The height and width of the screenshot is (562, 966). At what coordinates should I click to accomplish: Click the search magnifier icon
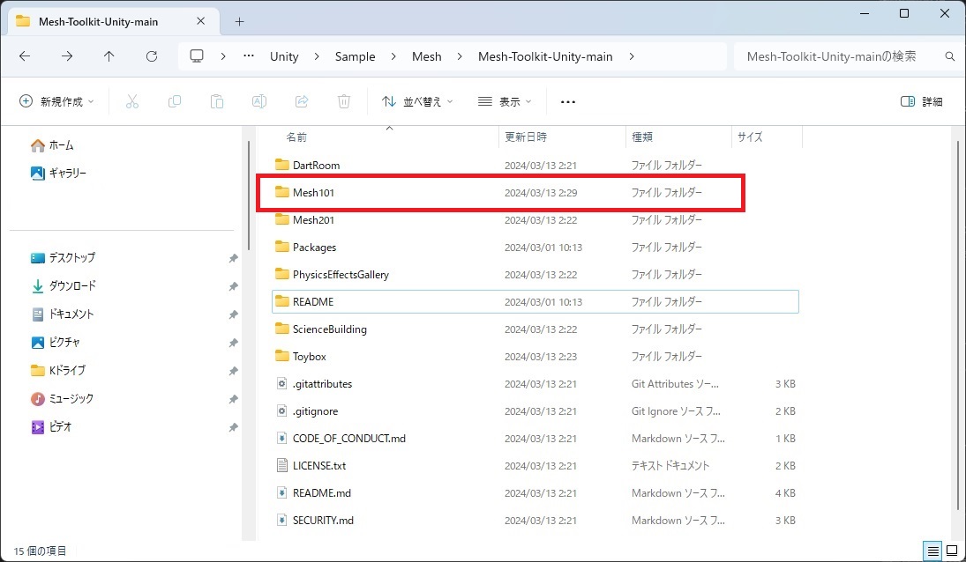tap(949, 56)
